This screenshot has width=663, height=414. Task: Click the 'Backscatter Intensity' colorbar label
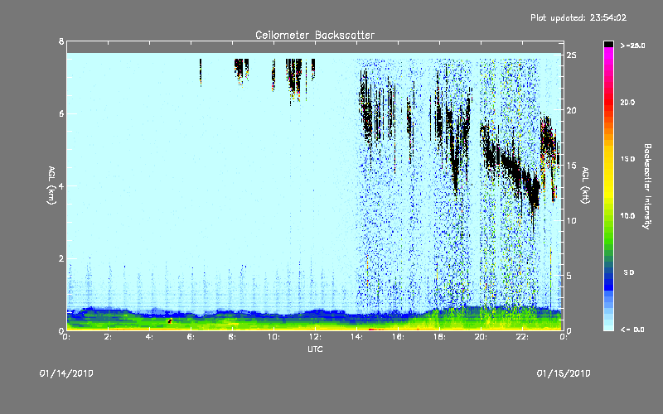pos(647,186)
